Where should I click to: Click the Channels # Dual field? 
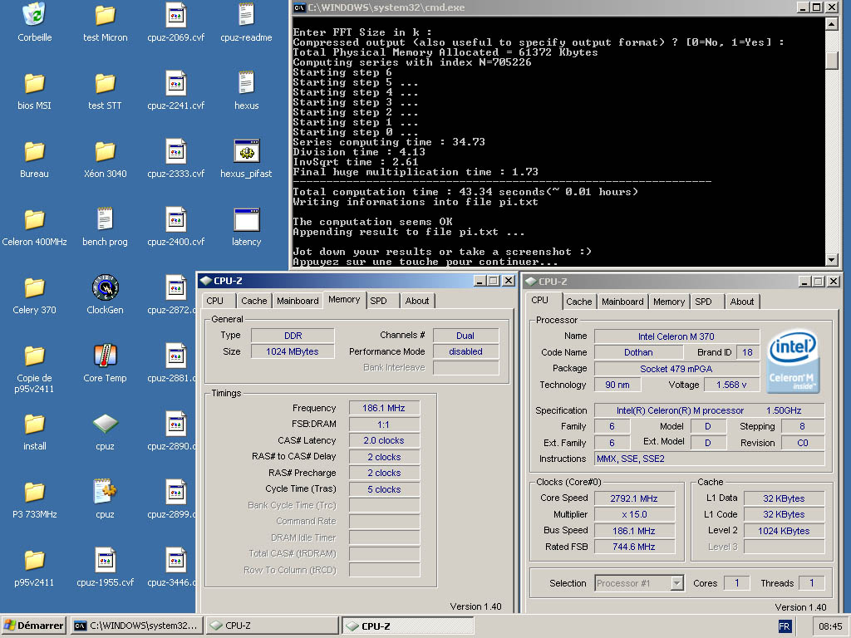[x=465, y=336]
